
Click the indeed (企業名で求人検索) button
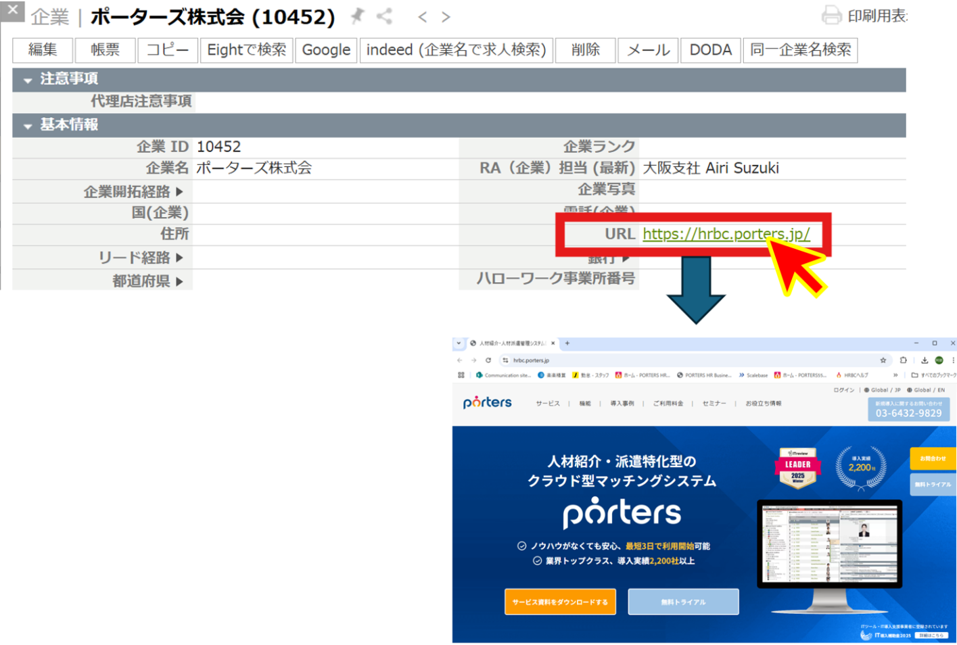[457, 50]
